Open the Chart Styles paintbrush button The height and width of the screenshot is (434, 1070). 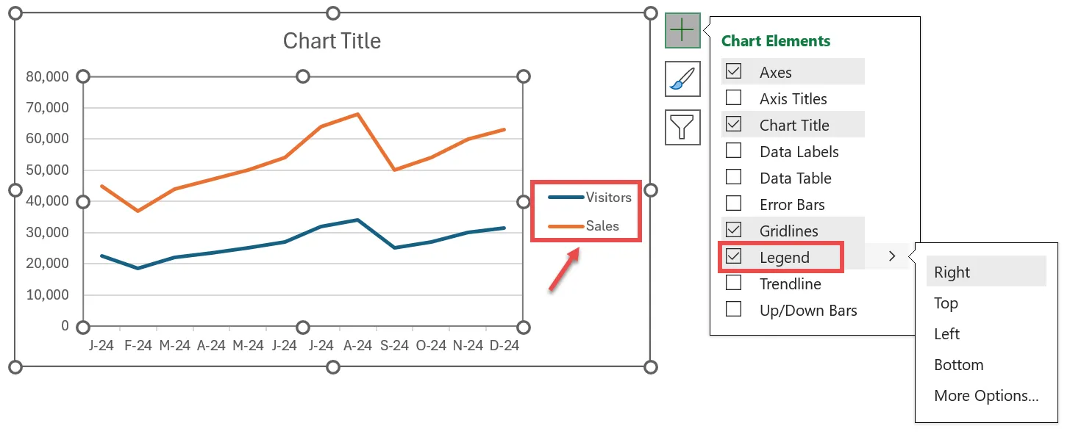[x=682, y=79]
